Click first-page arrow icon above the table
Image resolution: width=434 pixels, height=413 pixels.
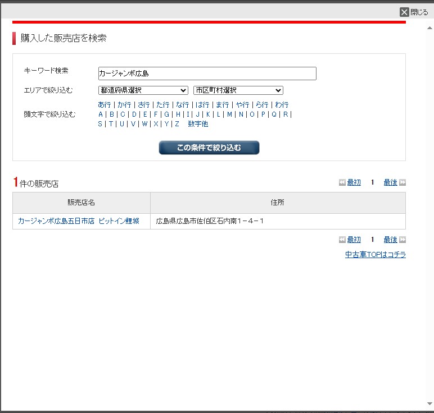(x=342, y=182)
